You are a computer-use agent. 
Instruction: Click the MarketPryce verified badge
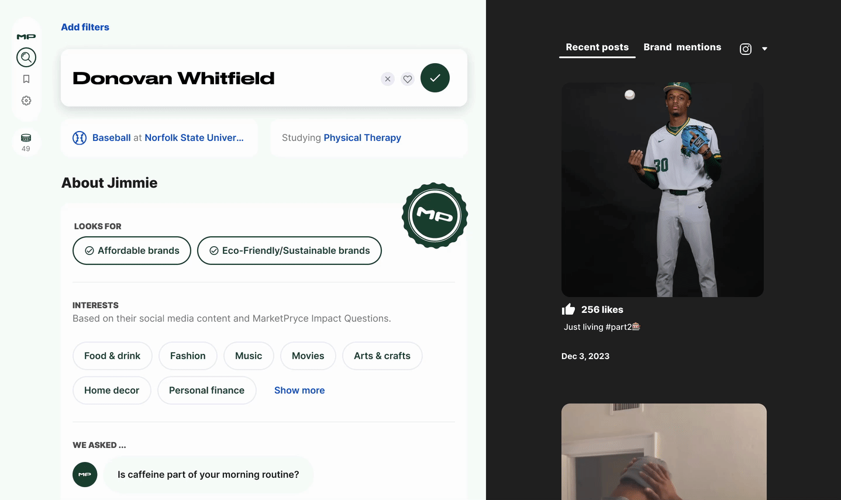[x=435, y=215]
